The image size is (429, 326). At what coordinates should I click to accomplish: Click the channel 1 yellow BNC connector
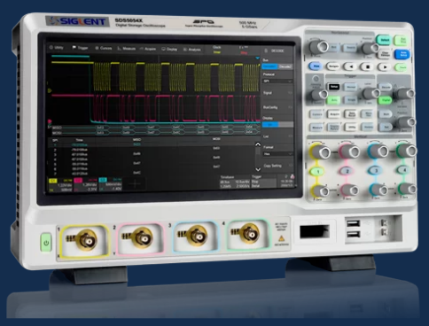tap(86, 240)
